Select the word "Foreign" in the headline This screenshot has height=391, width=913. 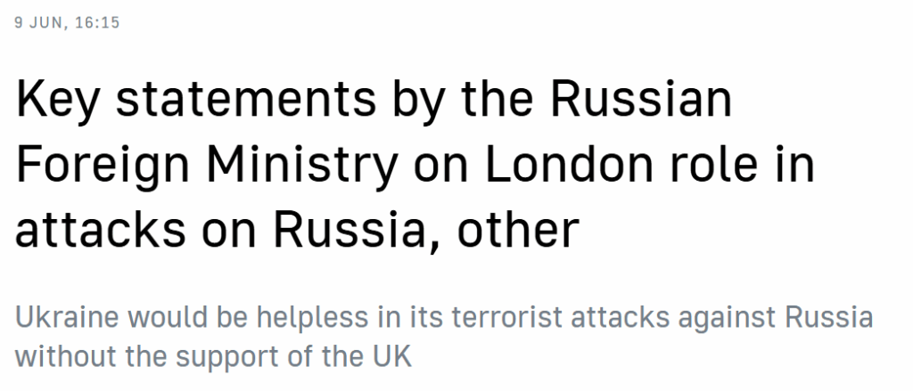pyautogui.click(x=103, y=167)
